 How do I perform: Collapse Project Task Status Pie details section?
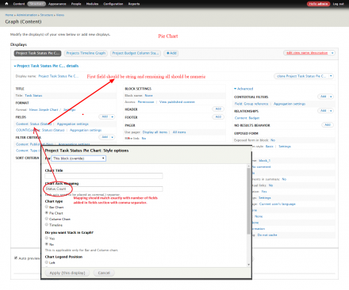point(46,66)
